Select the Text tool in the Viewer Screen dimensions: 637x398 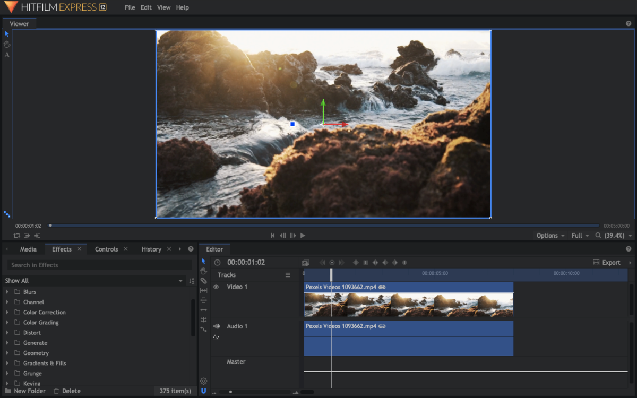[x=7, y=55]
